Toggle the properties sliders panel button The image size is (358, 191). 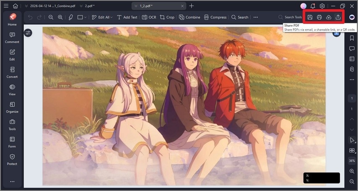click(x=28, y=33)
